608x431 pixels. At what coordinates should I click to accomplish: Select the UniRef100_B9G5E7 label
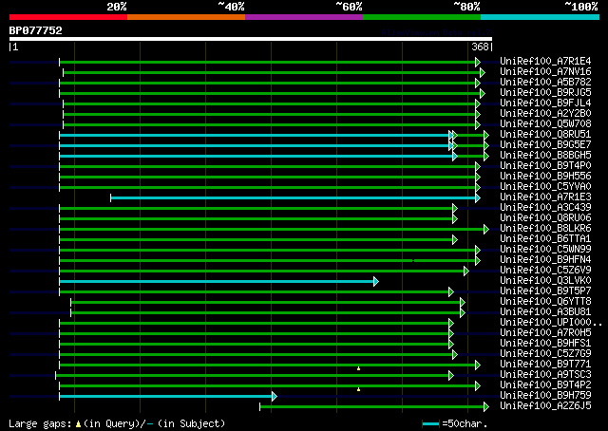click(x=545, y=145)
